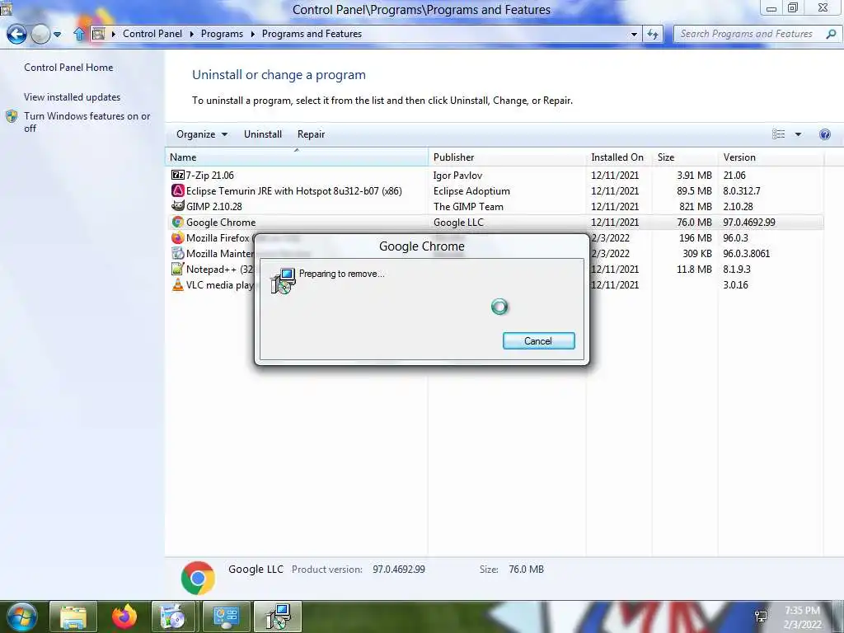Image resolution: width=844 pixels, height=633 pixels.
Task: Click the Up arrow in the address bar
Action: (79, 34)
